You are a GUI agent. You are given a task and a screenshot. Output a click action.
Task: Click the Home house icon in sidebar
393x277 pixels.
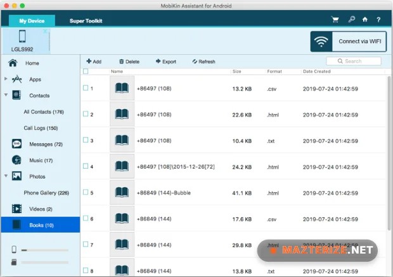click(x=13, y=63)
